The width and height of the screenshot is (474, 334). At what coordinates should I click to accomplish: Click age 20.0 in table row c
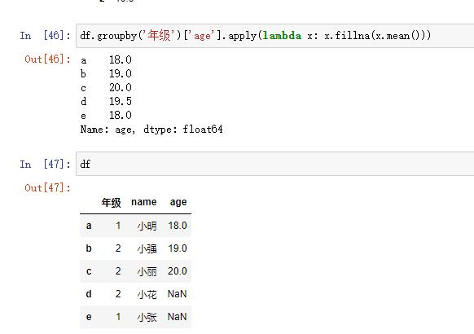coord(178,271)
